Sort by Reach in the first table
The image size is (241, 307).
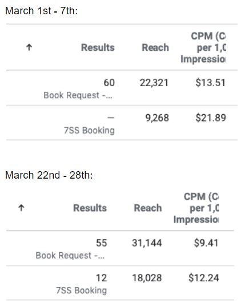click(155, 47)
